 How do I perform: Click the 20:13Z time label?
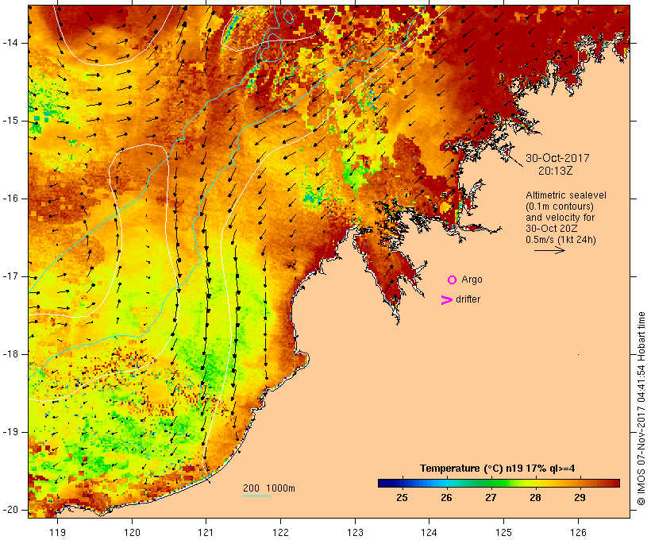pyautogui.click(x=556, y=171)
